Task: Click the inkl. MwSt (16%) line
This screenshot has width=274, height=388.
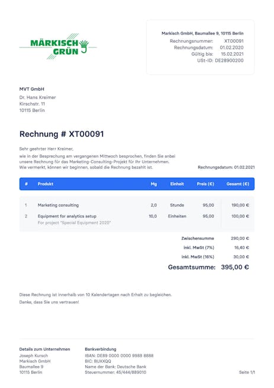Action: (215, 257)
